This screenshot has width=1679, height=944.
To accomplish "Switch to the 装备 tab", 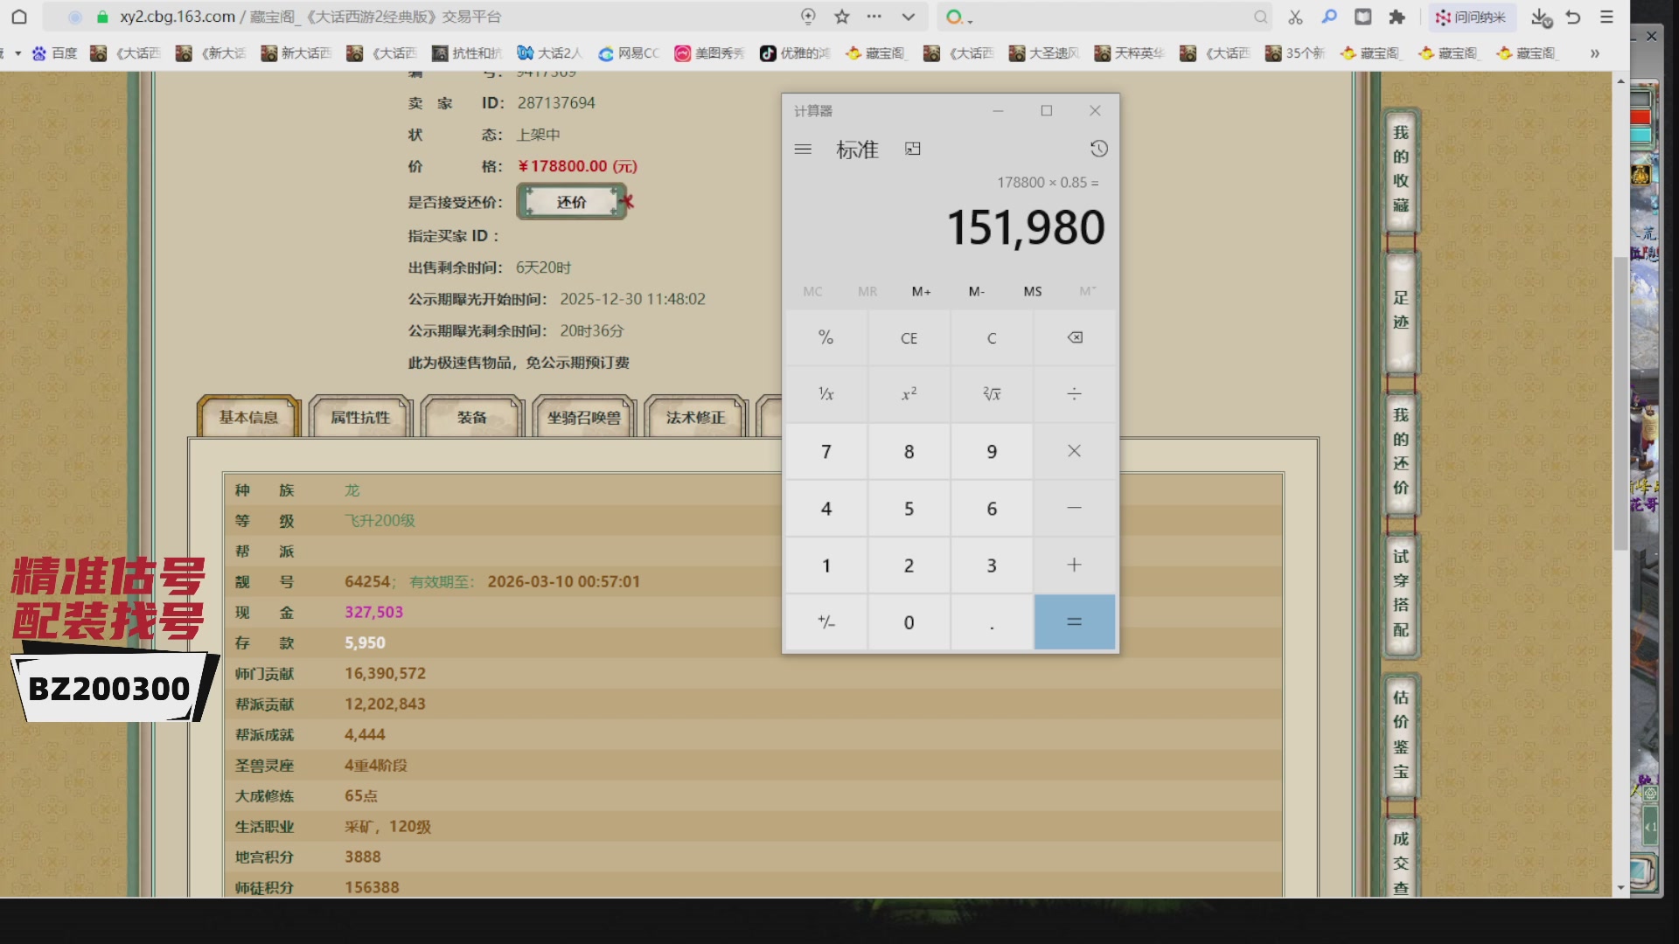I will [472, 417].
